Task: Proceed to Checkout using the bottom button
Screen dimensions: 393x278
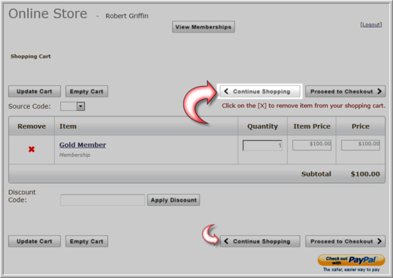Action: click(345, 241)
